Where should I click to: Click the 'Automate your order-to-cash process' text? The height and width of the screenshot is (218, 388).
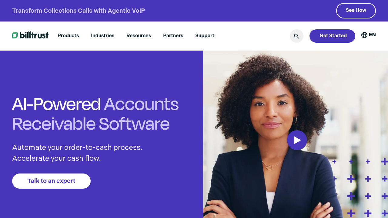coord(77,147)
